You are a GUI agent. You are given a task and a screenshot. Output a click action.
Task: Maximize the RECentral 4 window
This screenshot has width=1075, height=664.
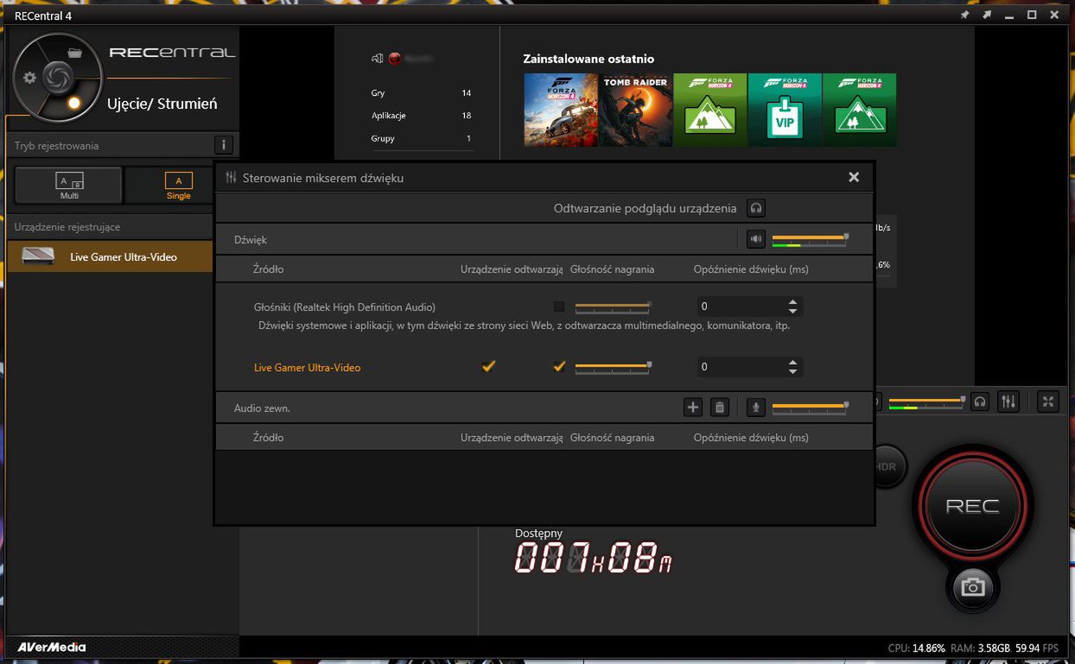[x=1032, y=16]
